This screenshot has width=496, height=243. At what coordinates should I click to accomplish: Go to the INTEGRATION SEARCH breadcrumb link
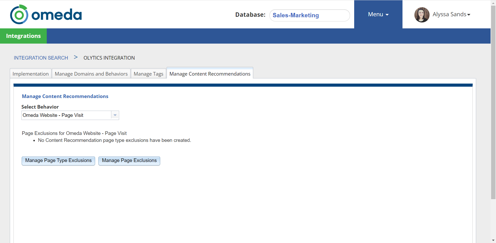(41, 58)
